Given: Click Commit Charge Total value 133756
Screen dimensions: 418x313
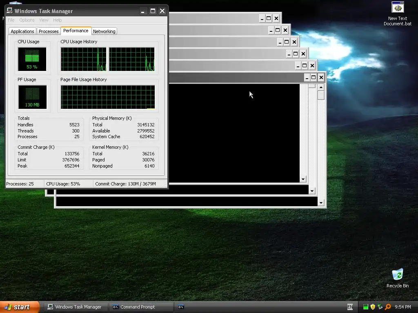Looking at the screenshot, I should [72, 154].
